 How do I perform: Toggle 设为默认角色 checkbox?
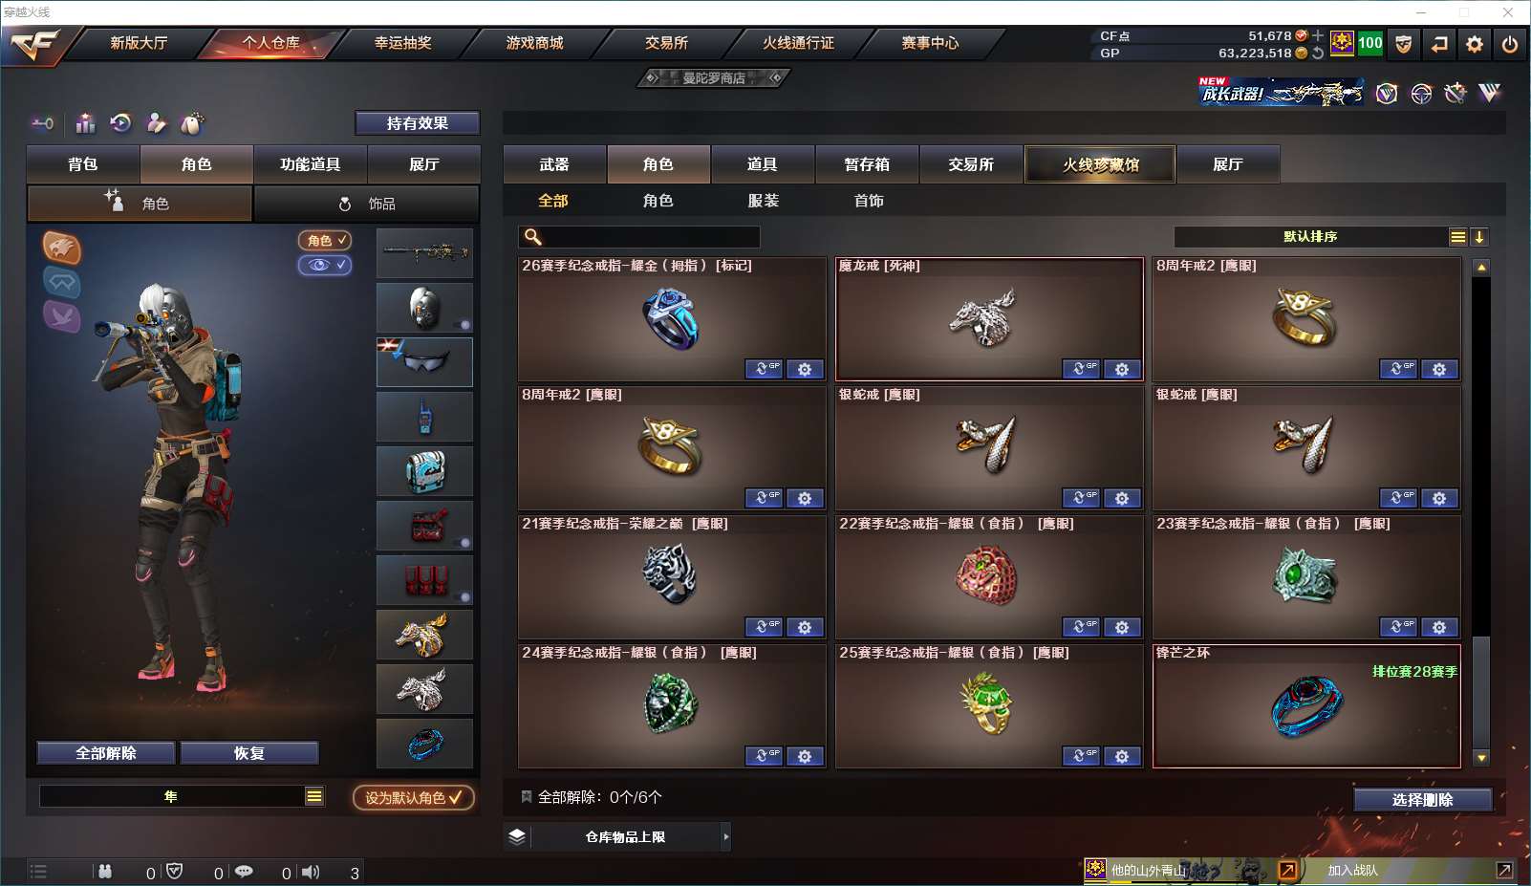pyautogui.click(x=414, y=797)
